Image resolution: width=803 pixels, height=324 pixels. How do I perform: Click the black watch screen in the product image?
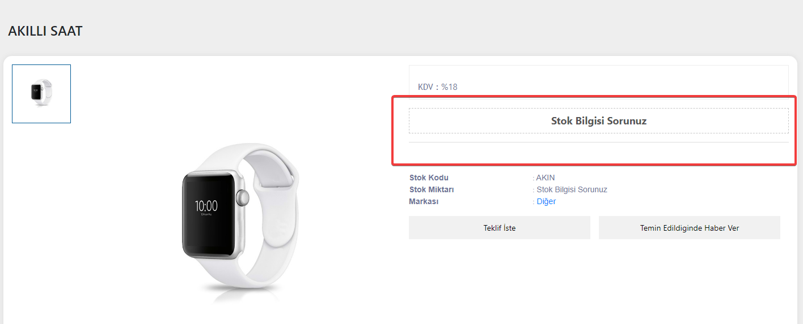tap(208, 213)
